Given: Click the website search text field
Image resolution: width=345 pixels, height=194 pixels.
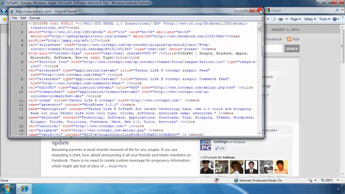Looking at the screenshot, I should [273, 49].
